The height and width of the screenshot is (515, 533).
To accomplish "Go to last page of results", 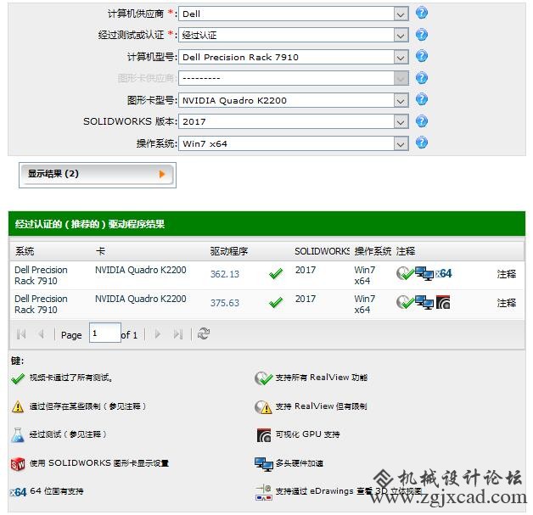I will [x=178, y=334].
